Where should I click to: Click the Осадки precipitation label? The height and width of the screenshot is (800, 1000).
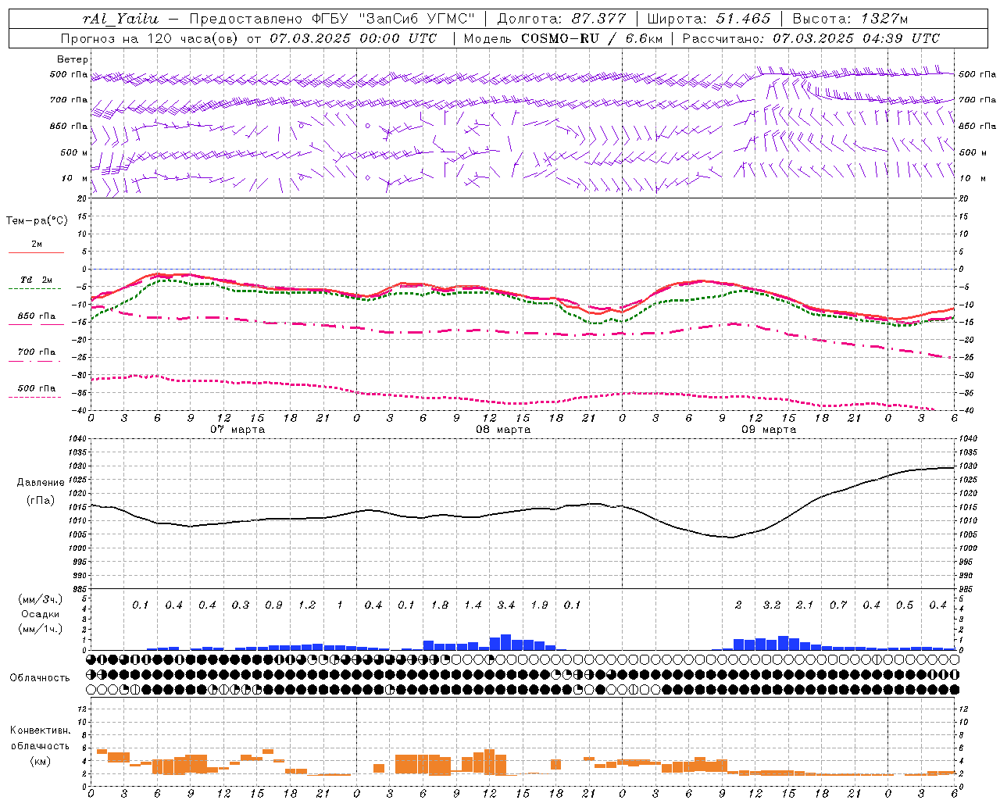click(x=41, y=614)
